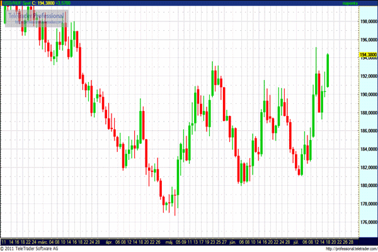Click the 'júl.' month label on date axis
The width and height of the screenshot is (378, 252).
point(296,242)
